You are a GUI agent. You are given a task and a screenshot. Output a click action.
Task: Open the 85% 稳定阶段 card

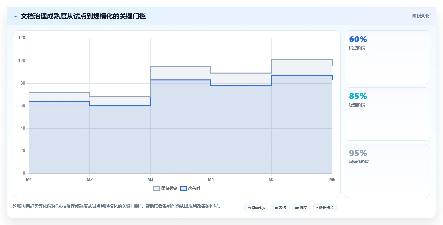point(387,114)
